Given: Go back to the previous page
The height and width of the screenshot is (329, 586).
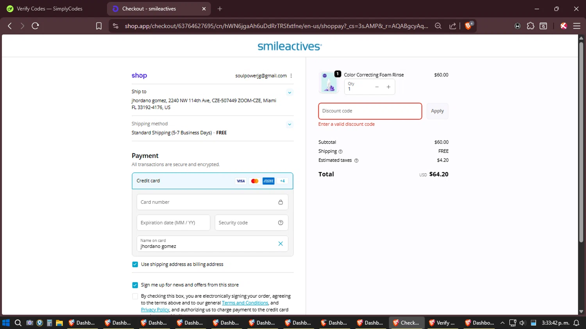Looking at the screenshot, I should (x=10, y=26).
